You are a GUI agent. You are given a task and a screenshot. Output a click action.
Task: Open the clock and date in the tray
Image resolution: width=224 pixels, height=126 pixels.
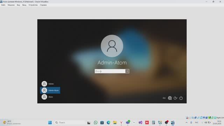(x=217, y=122)
